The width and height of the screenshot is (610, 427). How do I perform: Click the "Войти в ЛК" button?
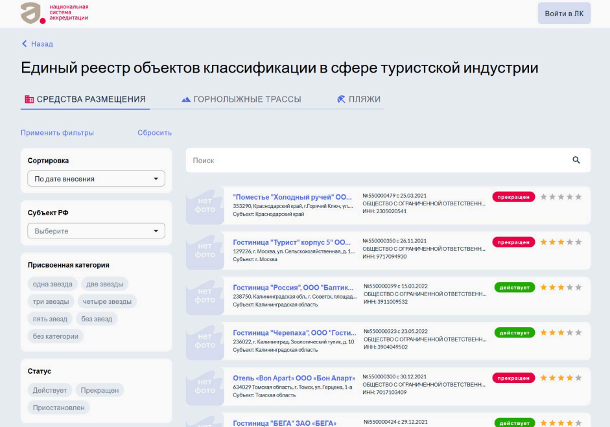tap(564, 13)
